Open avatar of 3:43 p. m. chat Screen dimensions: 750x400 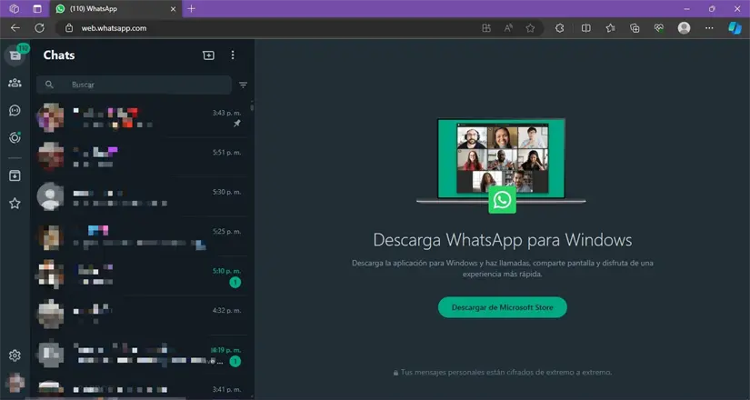[50, 117]
